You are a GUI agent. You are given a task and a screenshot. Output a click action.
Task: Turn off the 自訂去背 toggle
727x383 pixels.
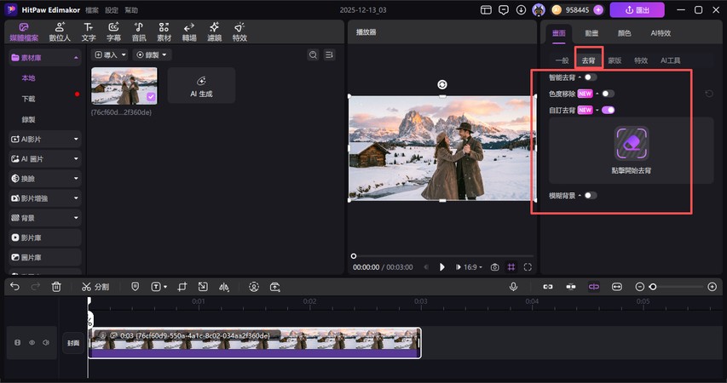click(608, 110)
